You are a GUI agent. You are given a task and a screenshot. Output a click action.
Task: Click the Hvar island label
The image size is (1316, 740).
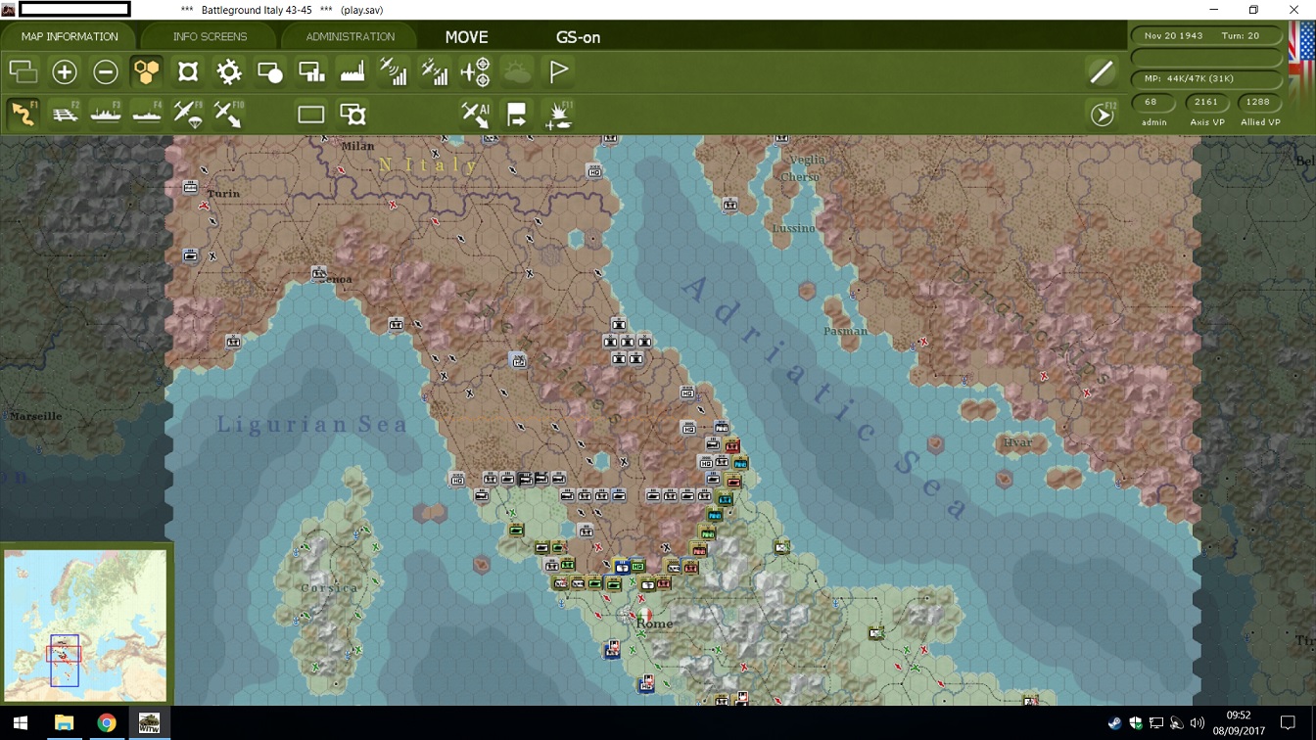tap(1017, 442)
